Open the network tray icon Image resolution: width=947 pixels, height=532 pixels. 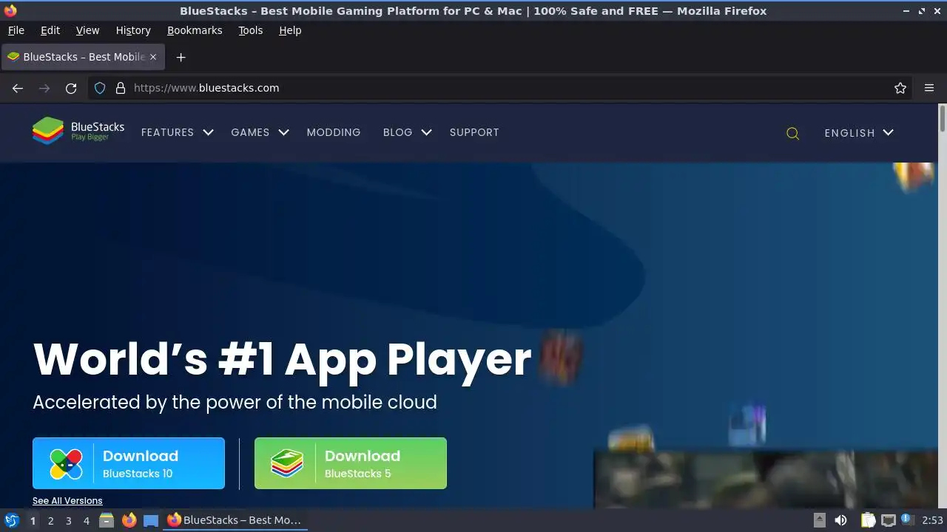pyautogui.click(x=889, y=520)
